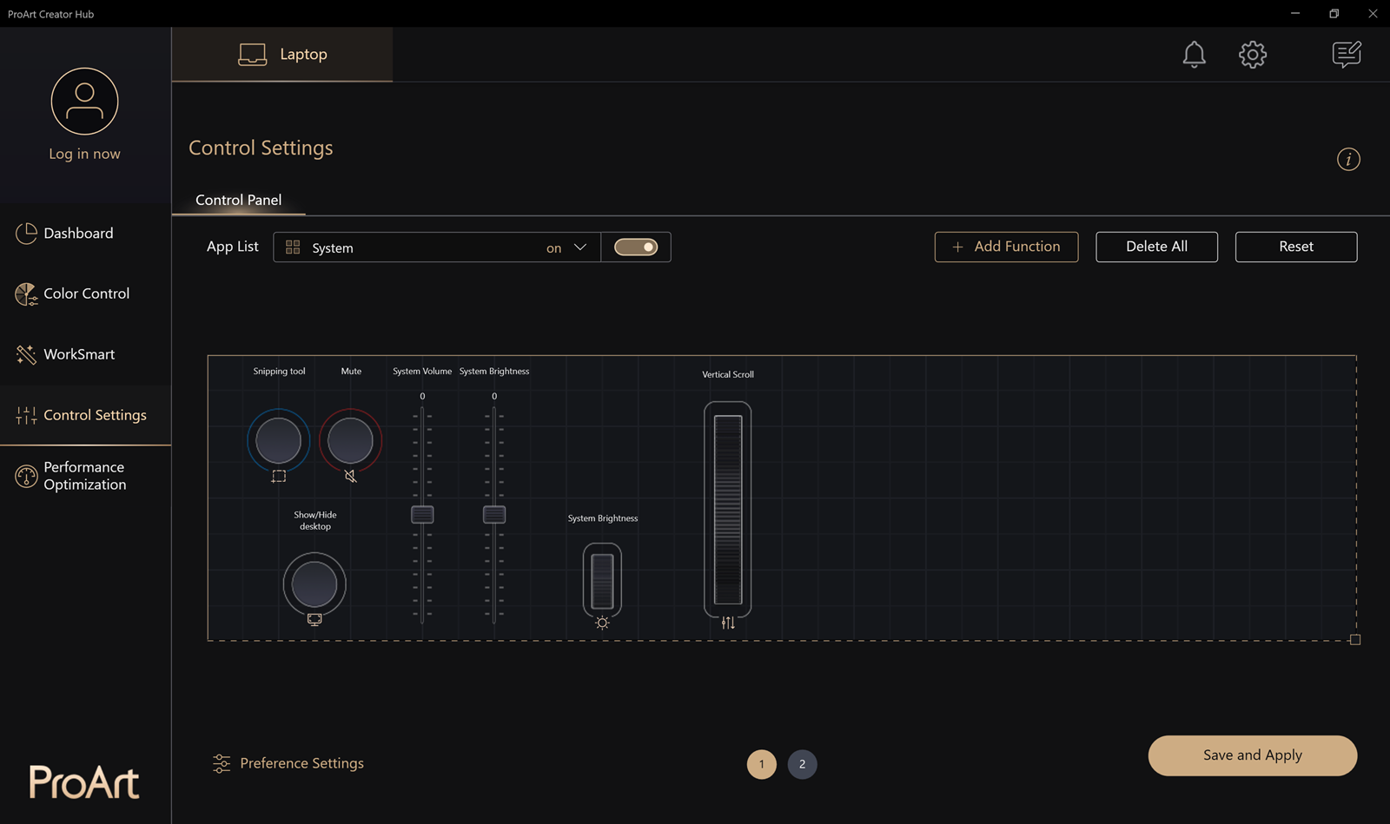
Task: Open Preference Settings
Action: pos(288,763)
